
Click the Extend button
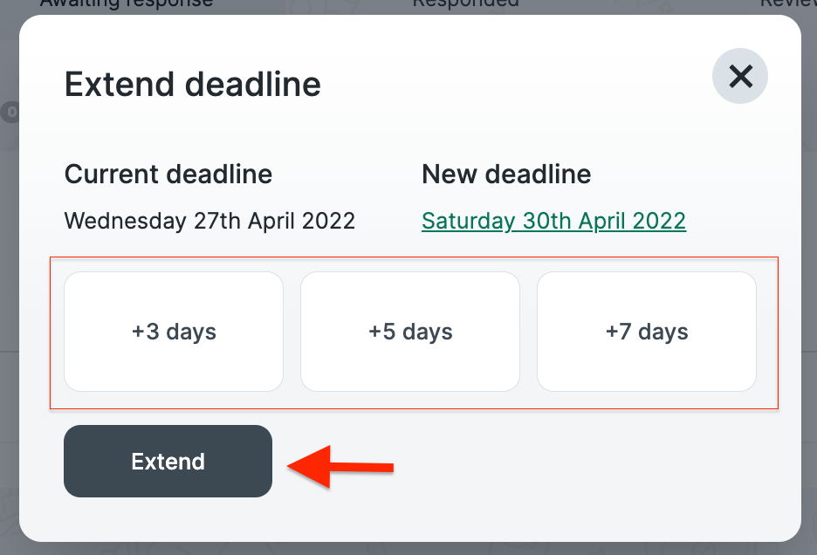point(168,461)
